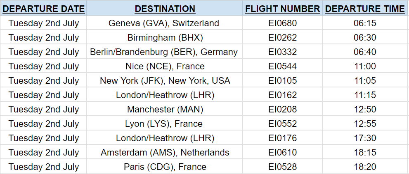Select the Birmingham (BHX) destination cell

pos(165,37)
